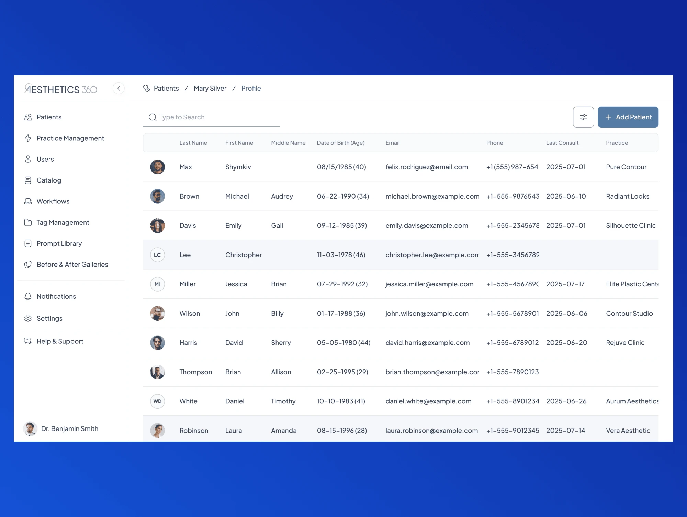687x517 pixels.
Task: Click the WD initials avatar
Action: tap(157, 401)
